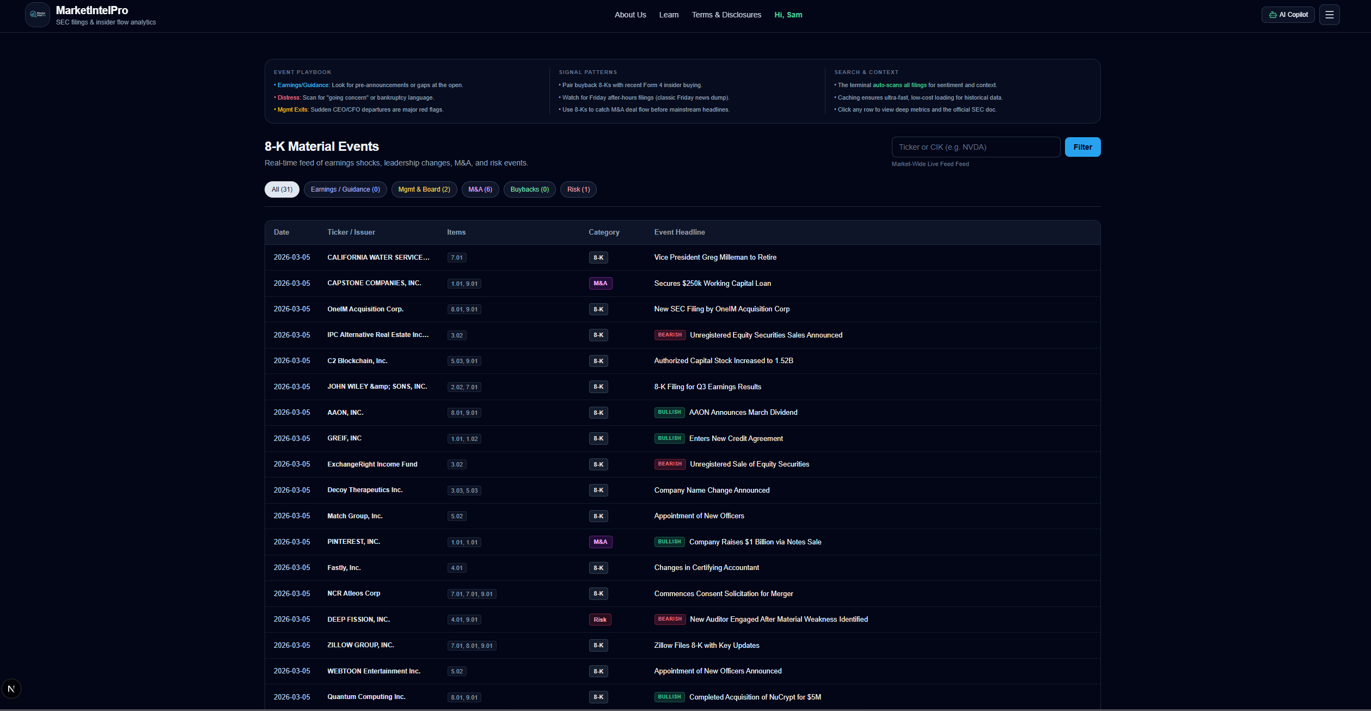Click the MarketIntelPro logo icon
Viewport: 1371px width, 711px height.
click(x=38, y=15)
